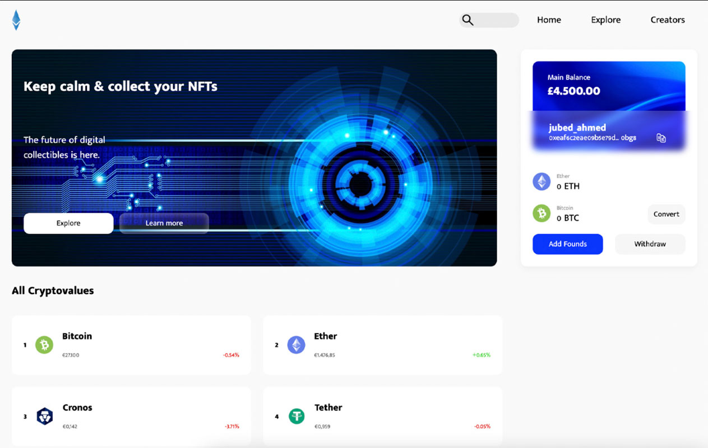Click the Ethereum logo in the header
708x448 pixels.
(16, 20)
